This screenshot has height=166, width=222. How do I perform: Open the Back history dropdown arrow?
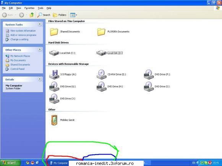(x=15, y=15)
